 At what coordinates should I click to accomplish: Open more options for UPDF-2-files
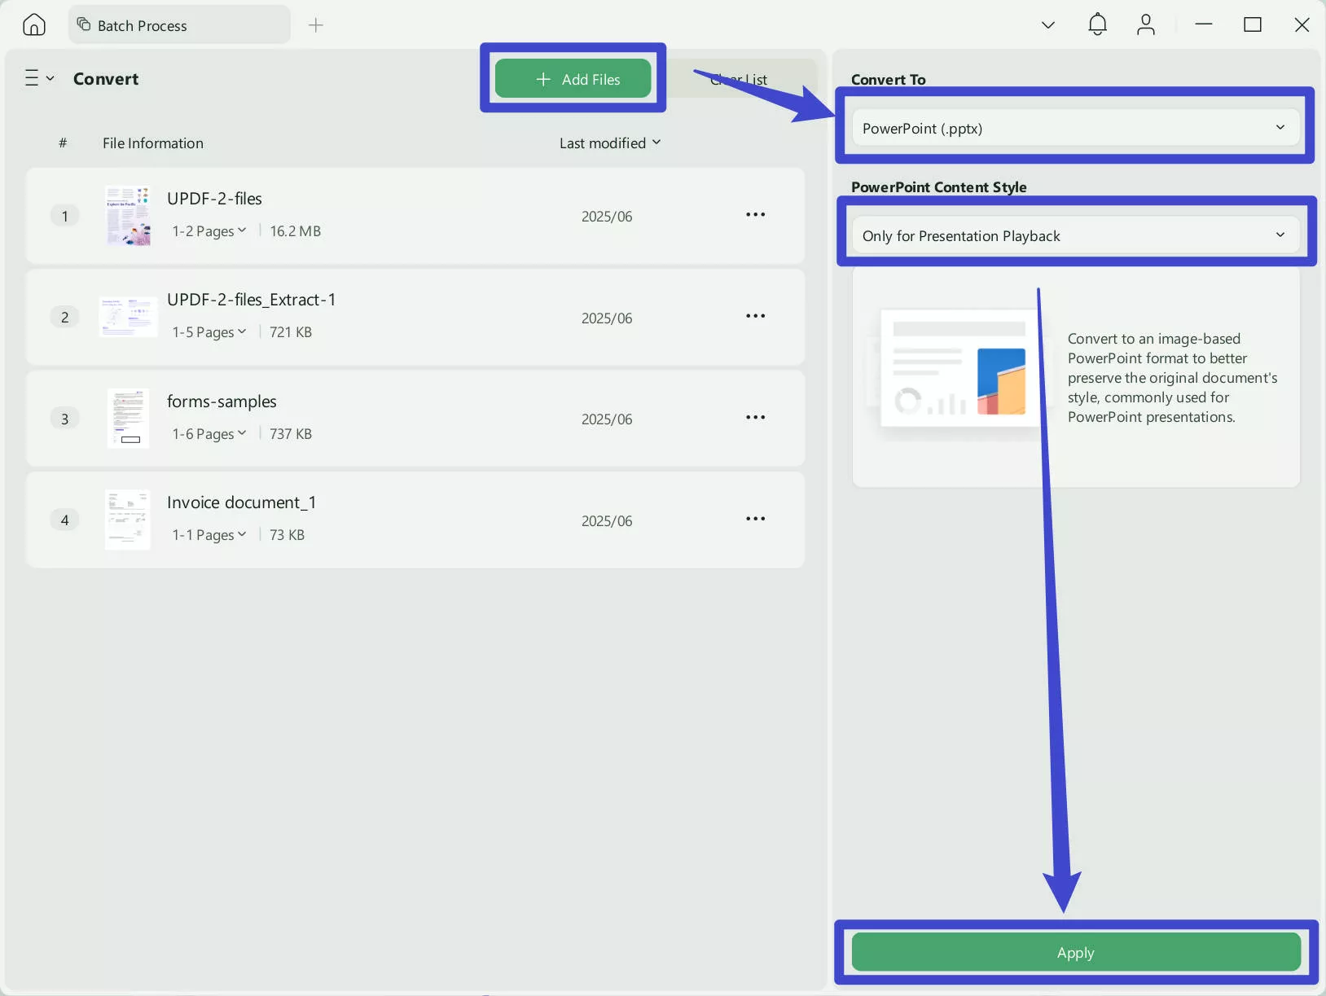[756, 215]
